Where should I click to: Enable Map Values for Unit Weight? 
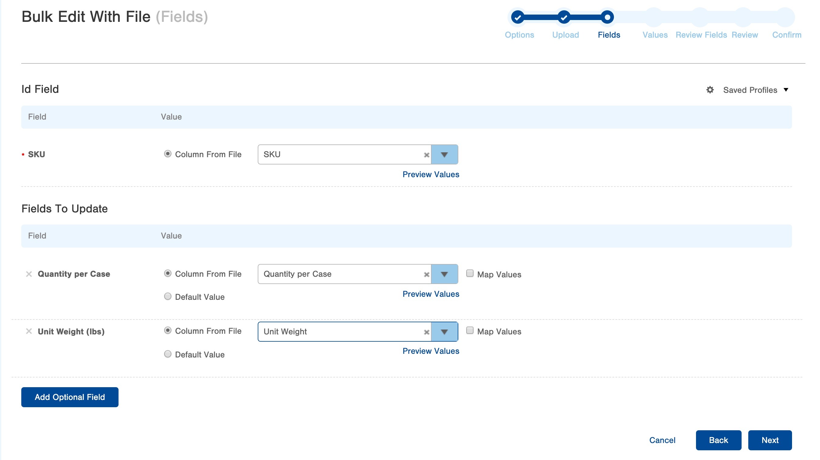(470, 331)
